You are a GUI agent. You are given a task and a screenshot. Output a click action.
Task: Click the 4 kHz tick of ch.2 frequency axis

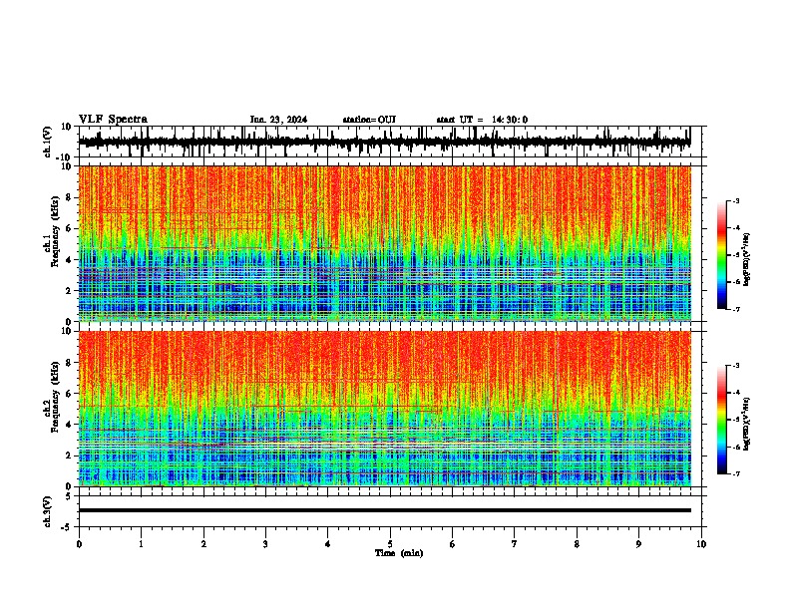[70, 425]
